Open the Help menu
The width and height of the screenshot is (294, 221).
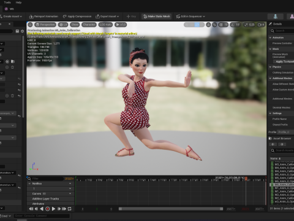click(x=18, y=2)
